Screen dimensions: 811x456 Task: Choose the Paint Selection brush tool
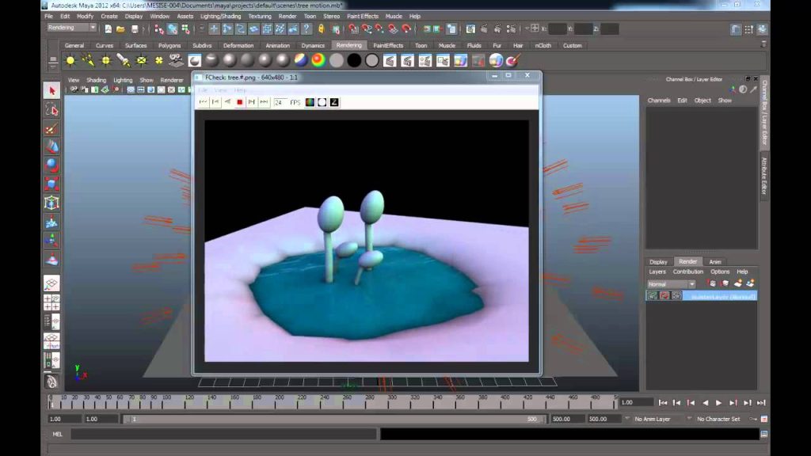point(51,129)
